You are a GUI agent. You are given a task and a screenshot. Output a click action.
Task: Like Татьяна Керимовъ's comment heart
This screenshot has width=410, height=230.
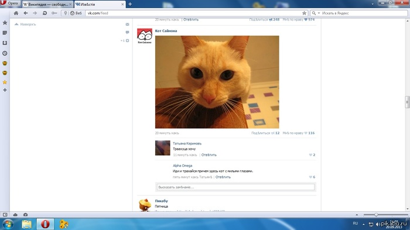pos(310,155)
